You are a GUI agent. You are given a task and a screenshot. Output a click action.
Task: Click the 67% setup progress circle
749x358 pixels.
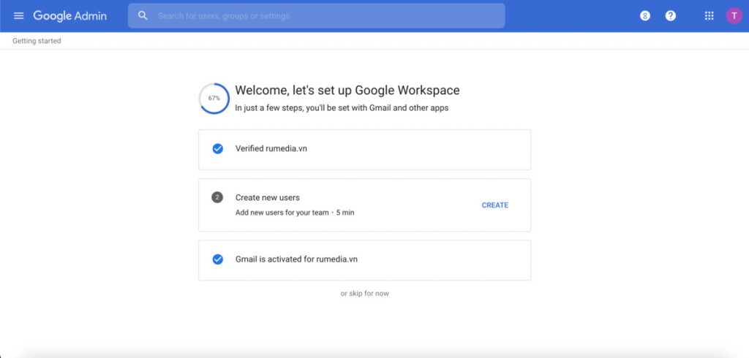[x=214, y=99]
